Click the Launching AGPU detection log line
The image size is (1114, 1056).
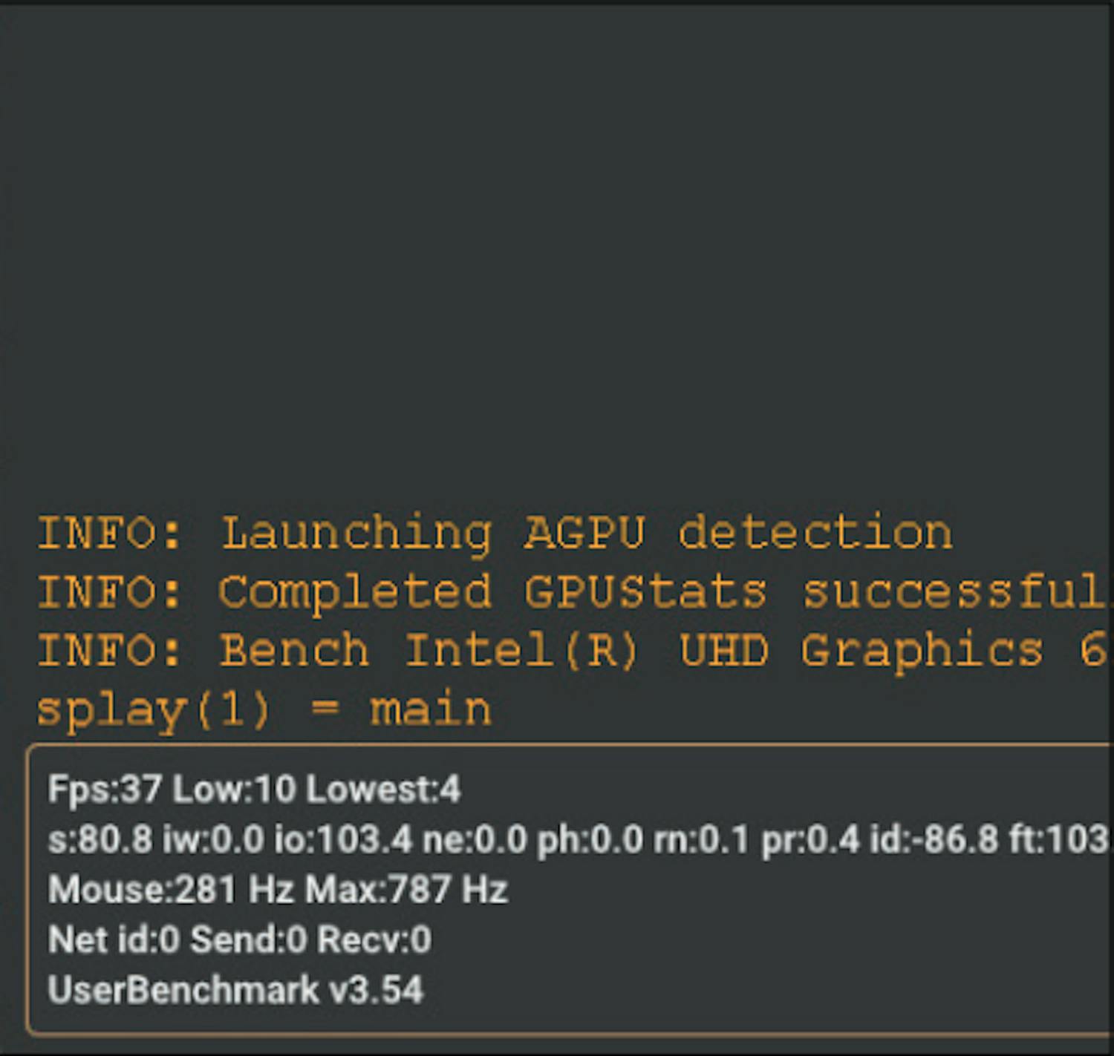(495, 533)
